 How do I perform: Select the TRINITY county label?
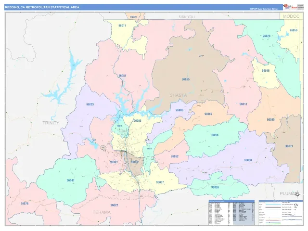coord(51,123)
